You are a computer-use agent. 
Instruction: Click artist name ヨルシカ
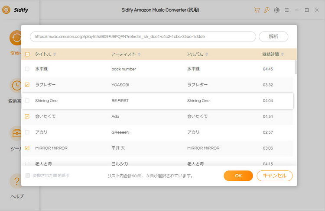(120, 163)
